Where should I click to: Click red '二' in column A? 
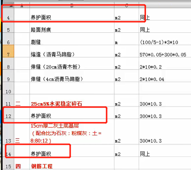[18, 104]
